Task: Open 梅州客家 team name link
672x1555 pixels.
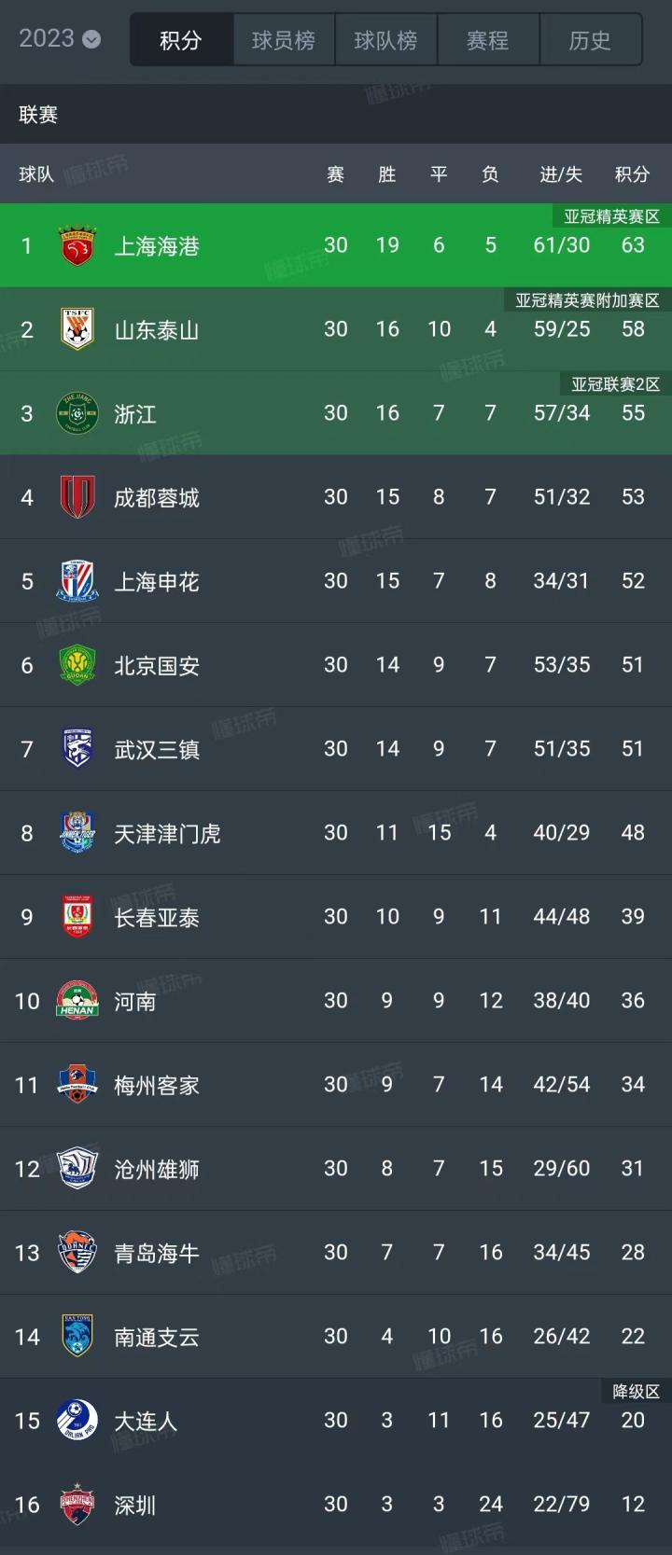Action: tap(157, 1085)
